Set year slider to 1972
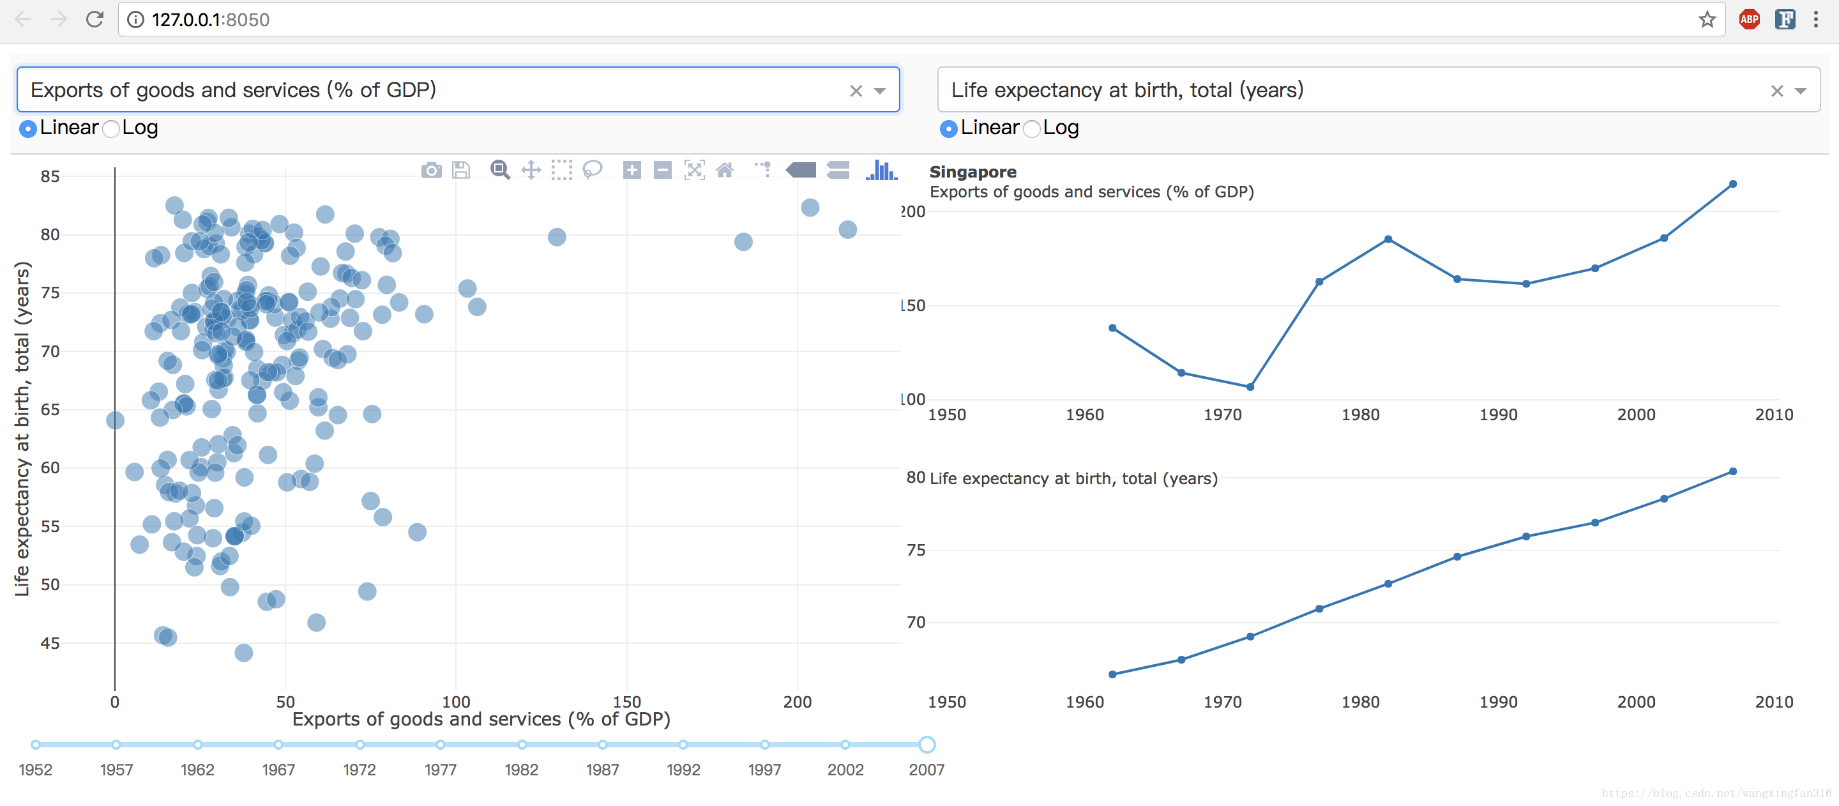 [359, 745]
